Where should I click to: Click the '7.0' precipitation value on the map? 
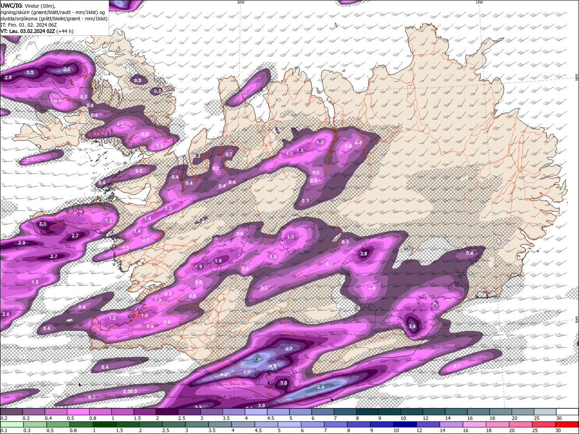257,359
